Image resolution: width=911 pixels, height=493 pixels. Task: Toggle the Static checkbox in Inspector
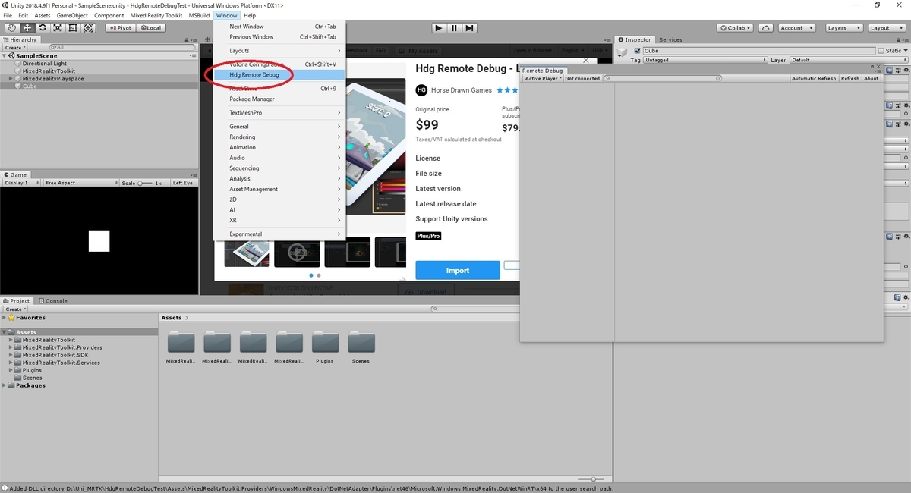[x=881, y=51]
